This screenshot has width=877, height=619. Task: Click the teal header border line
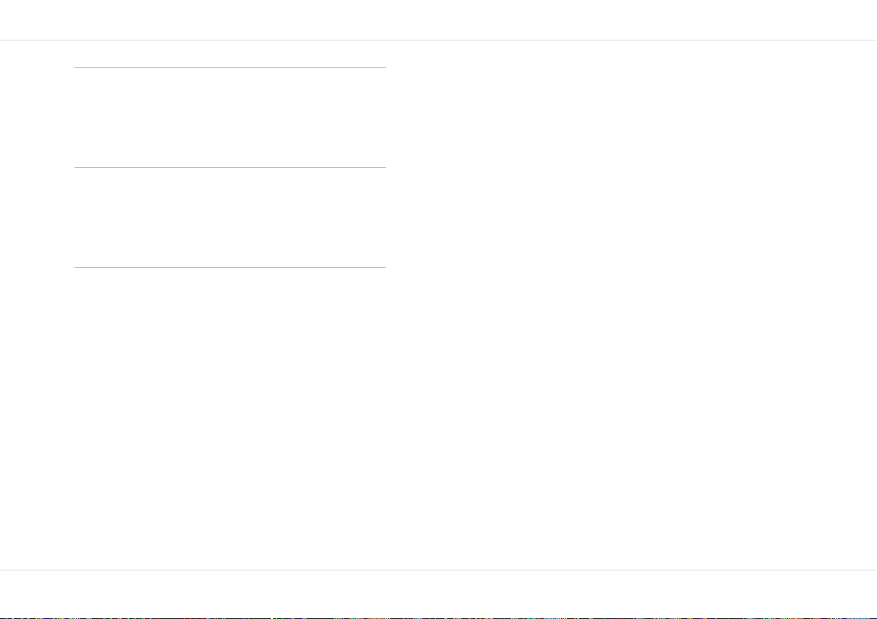[439, 40]
